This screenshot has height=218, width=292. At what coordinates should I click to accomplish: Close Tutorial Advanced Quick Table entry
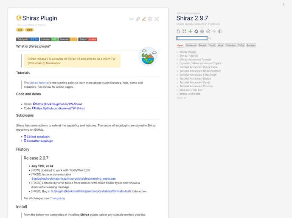click(x=177, y=67)
